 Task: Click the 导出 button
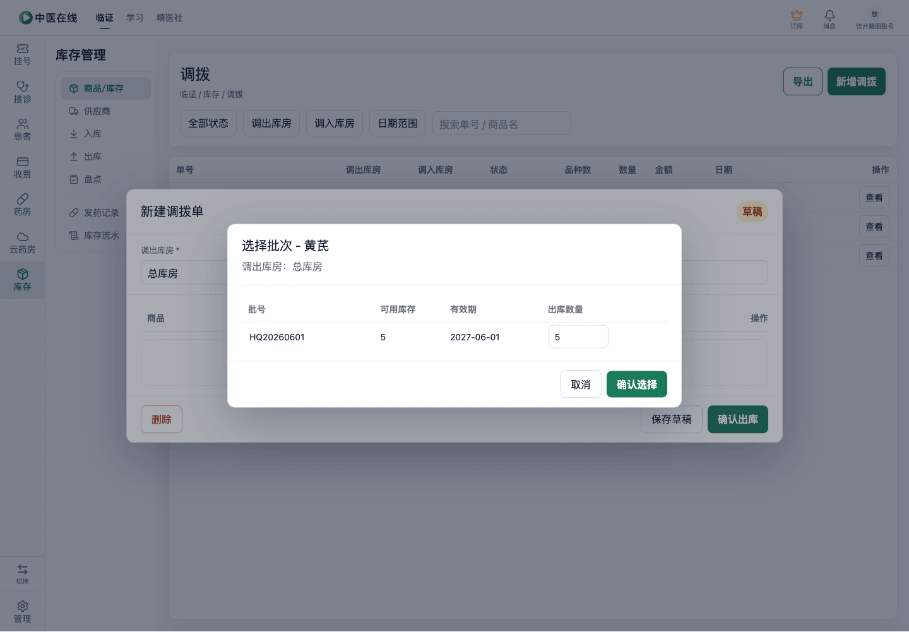coord(803,81)
